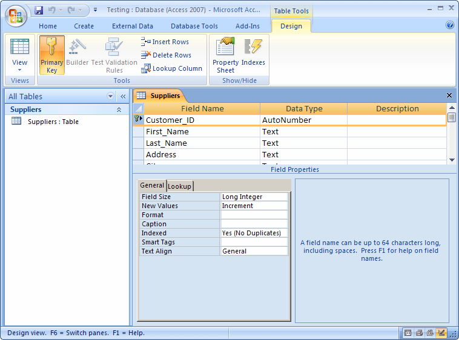The image size is (459, 340).
Task: Switch to the Lookup properties tab
Action: [x=179, y=186]
